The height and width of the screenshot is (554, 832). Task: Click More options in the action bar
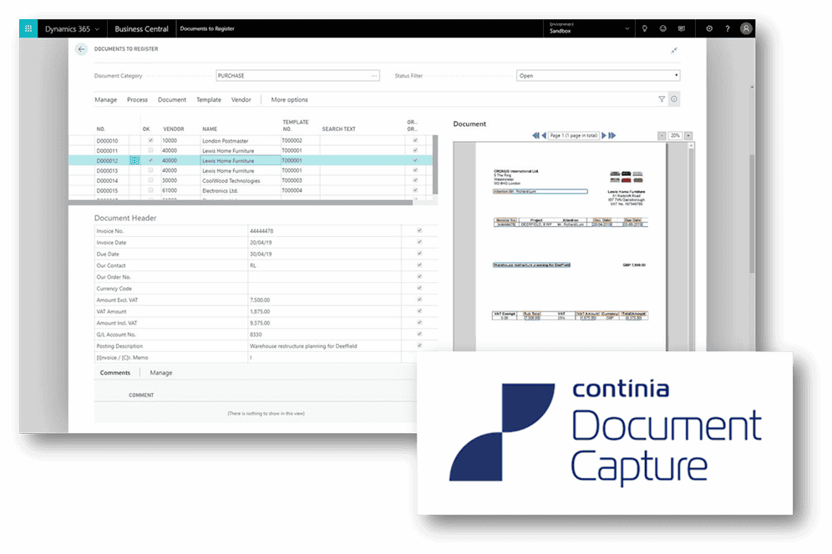click(x=289, y=100)
